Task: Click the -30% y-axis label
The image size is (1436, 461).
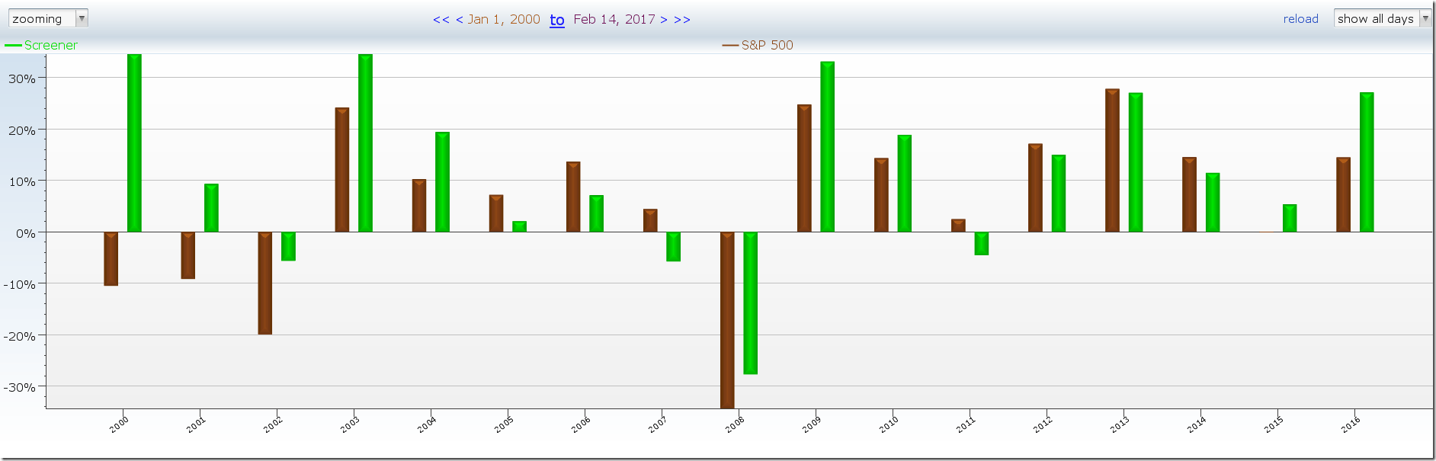Action: tap(20, 387)
